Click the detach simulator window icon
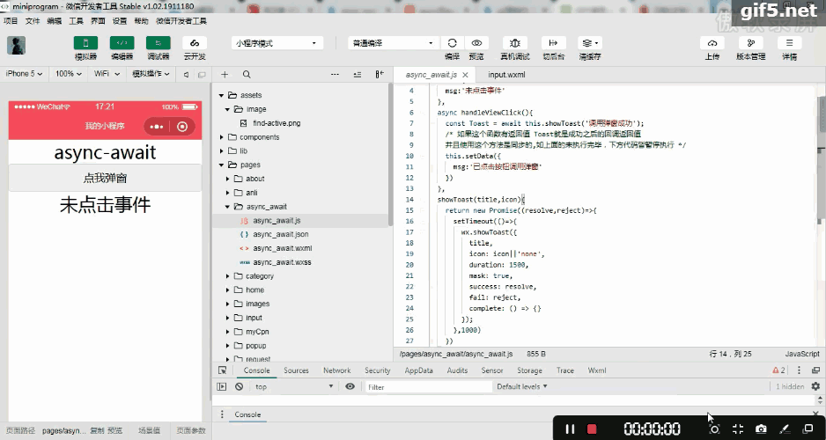 202,75
